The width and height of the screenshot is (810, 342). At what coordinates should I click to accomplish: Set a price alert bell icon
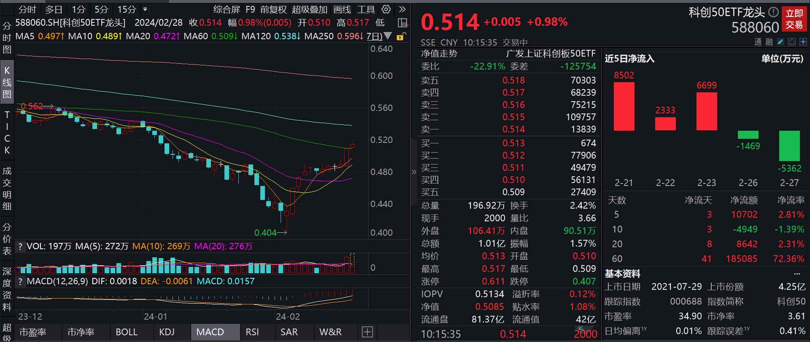[792, 42]
